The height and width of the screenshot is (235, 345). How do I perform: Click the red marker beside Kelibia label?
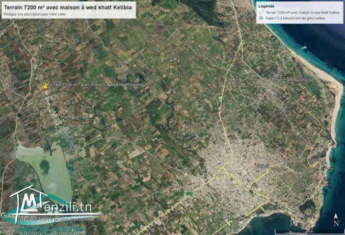[x=255, y=164]
